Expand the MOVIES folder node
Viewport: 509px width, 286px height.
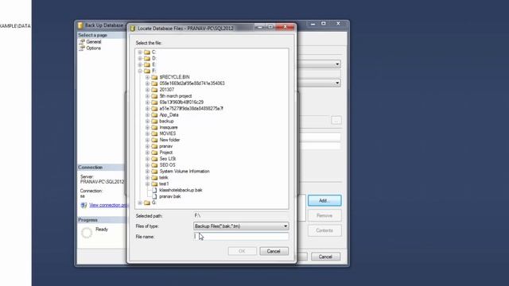[147, 133]
